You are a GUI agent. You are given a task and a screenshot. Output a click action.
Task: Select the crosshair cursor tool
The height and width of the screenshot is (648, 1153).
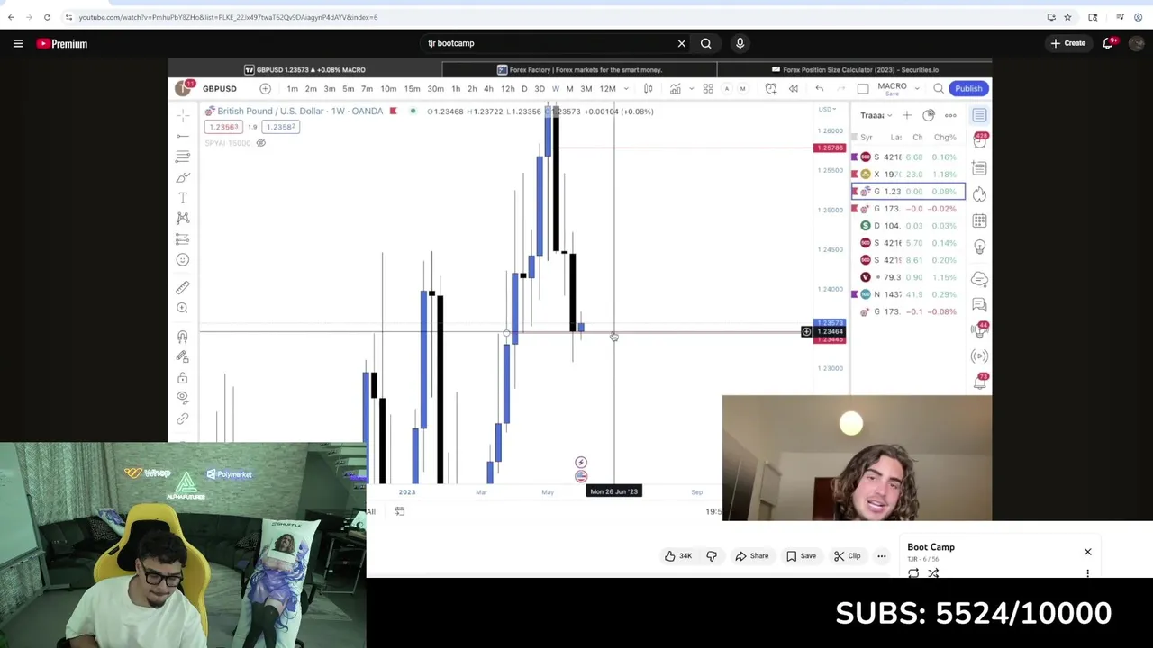[x=183, y=115]
